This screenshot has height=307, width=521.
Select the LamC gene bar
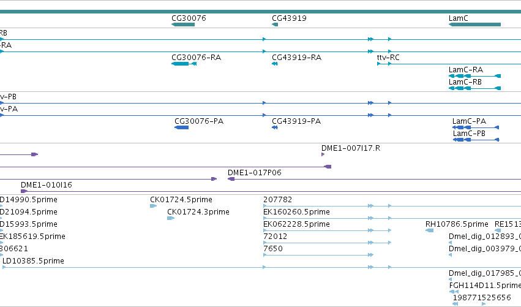tap(474, 25)
